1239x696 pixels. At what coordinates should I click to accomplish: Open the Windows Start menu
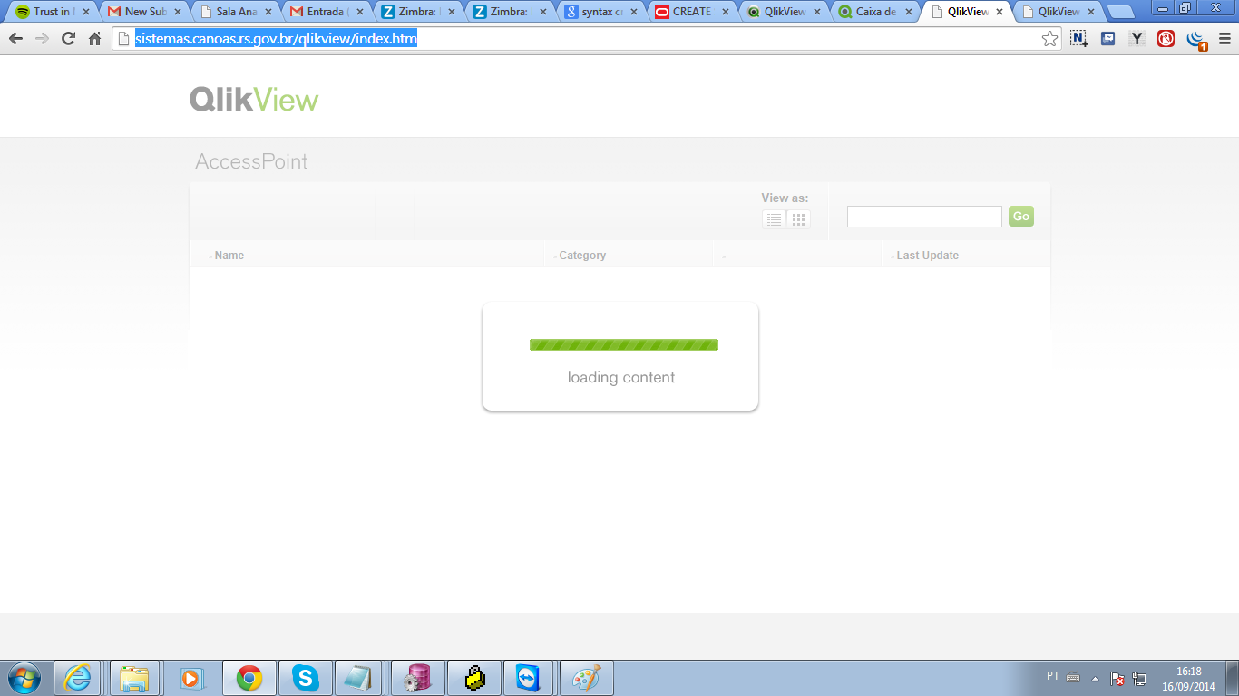click(24, 678)
